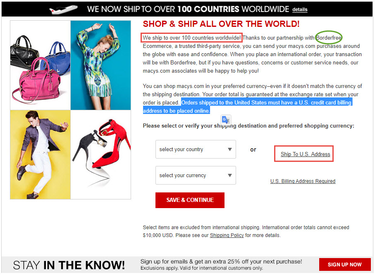Click the currency dropdown arrow
Viewport: 375px width, 275px height.
click(x=230, y=175)
